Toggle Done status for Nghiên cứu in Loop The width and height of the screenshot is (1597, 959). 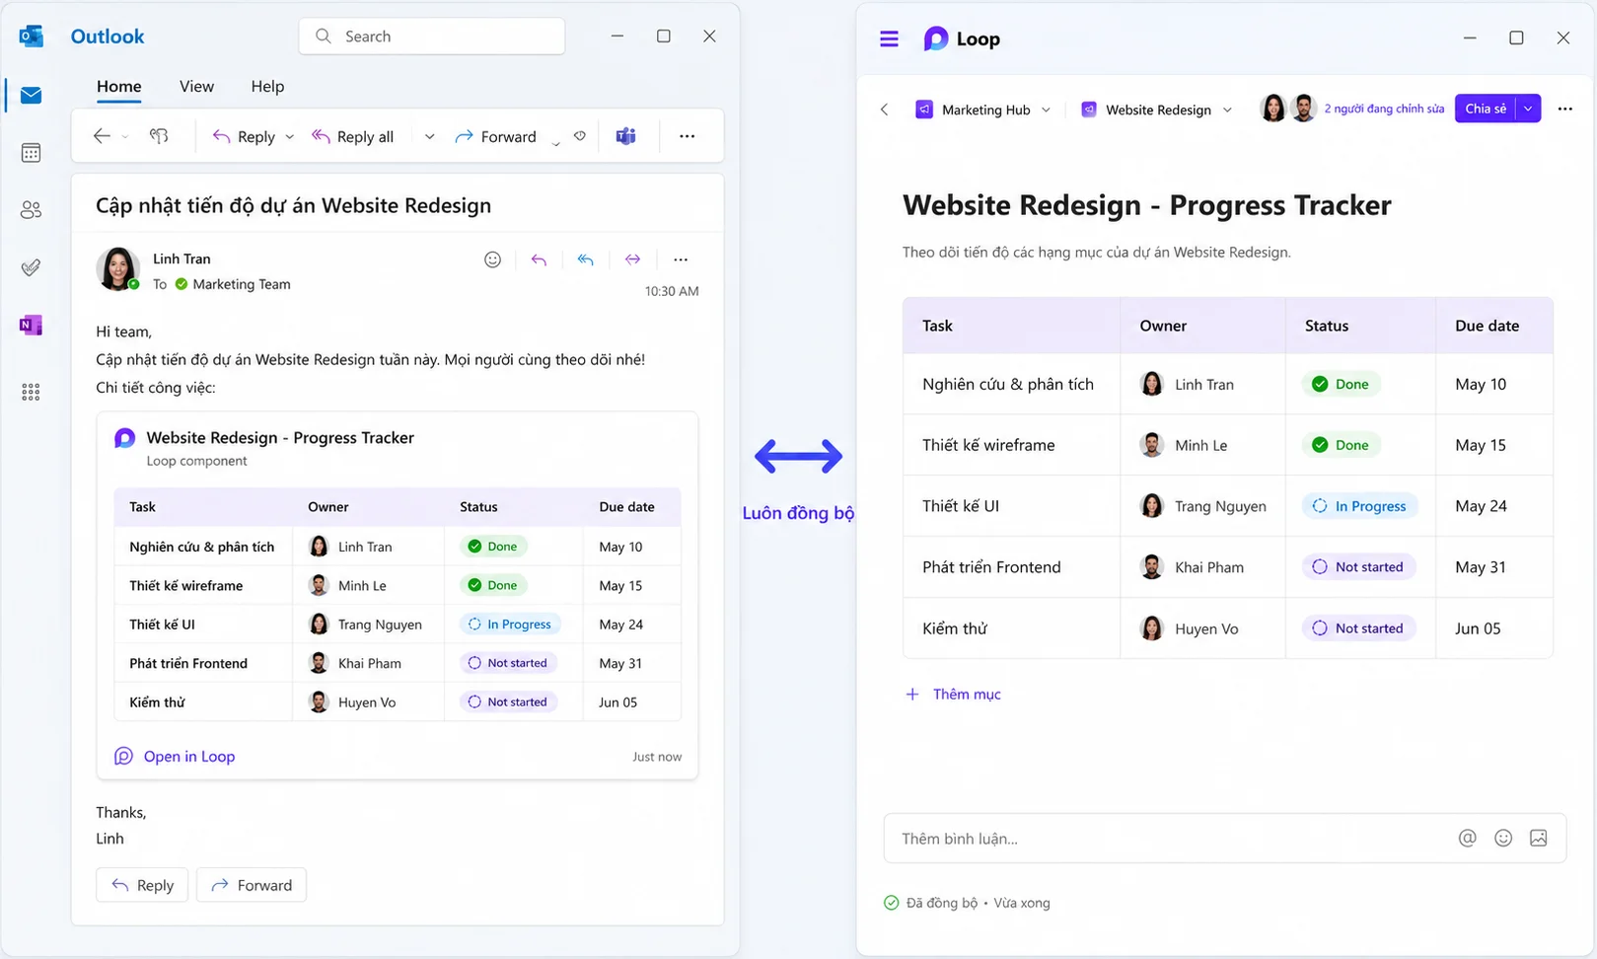pyautogui.click(x=1342, y=385)
